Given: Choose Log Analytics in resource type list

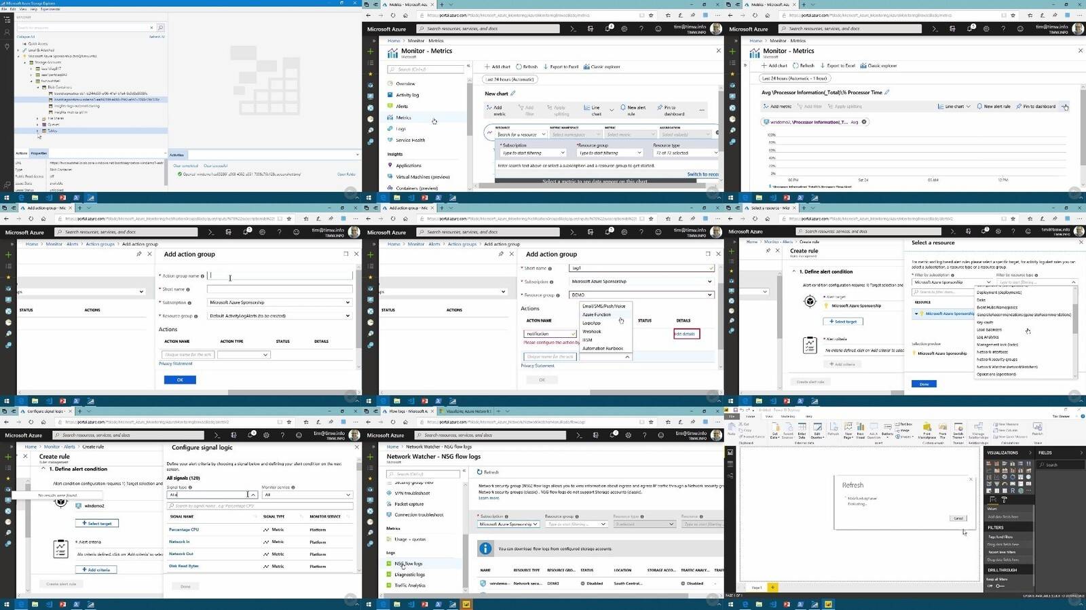Looking at the screenshot, I should tap(988, 337).
